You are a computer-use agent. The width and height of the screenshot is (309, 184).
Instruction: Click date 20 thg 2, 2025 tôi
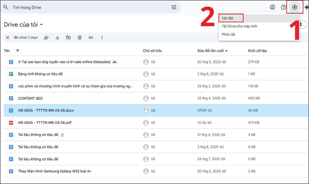pos(212,171)
